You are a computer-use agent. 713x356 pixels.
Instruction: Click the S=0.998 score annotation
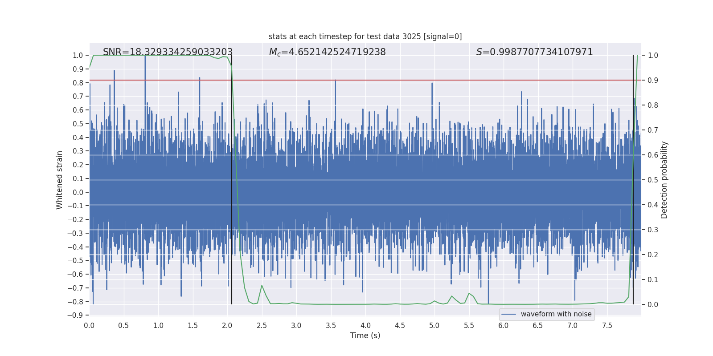point(534,52)
